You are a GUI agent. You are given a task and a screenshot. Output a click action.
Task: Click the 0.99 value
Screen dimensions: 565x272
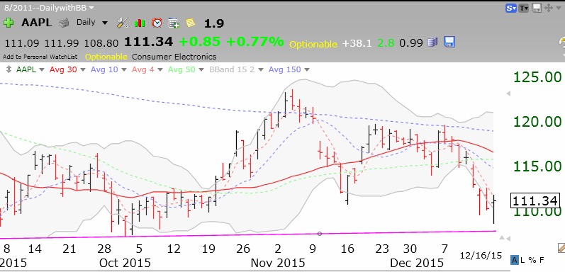[x=411, y=43]
